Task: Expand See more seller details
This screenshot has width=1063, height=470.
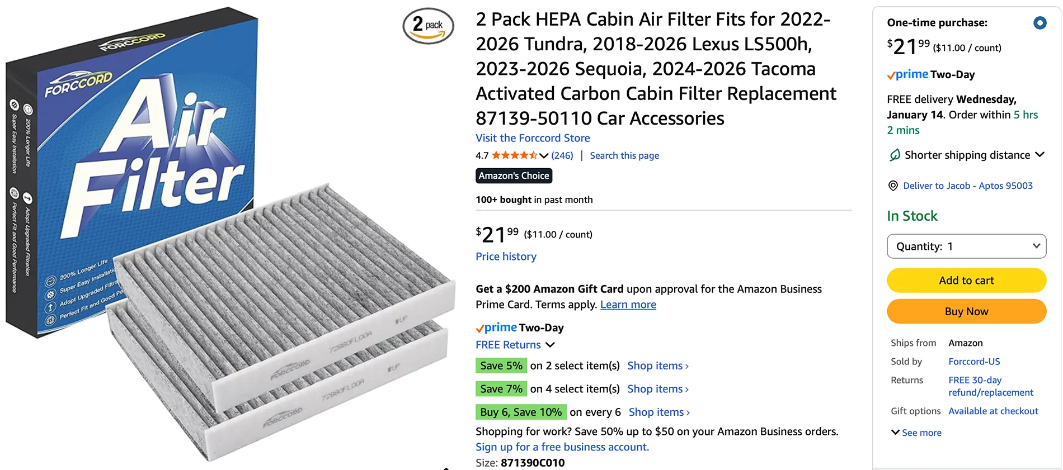Action: (916, 433)
